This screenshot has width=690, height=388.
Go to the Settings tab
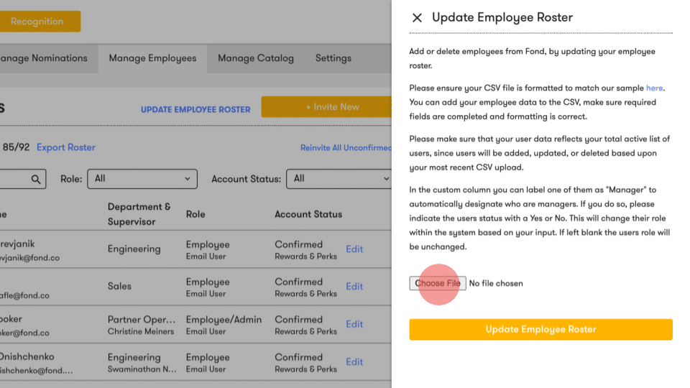(333, 58)
